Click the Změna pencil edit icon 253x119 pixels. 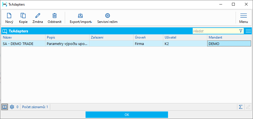(38, 16)
